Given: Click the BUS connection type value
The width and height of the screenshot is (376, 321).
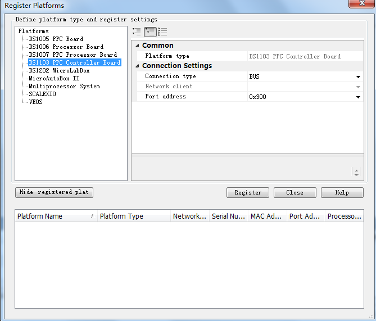Looking at the screenshot, I should point(255,77).
